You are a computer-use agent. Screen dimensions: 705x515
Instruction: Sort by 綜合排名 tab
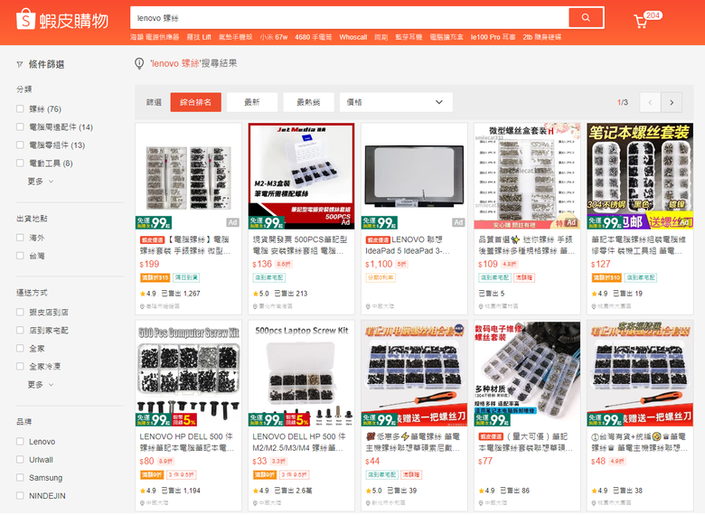click(195, 102)
